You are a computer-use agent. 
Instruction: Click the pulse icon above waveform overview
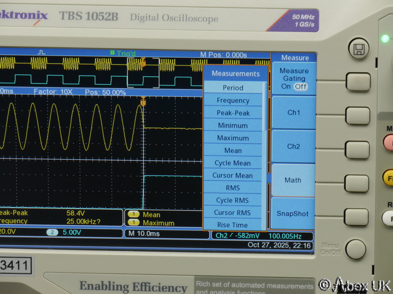pos(41,53)
